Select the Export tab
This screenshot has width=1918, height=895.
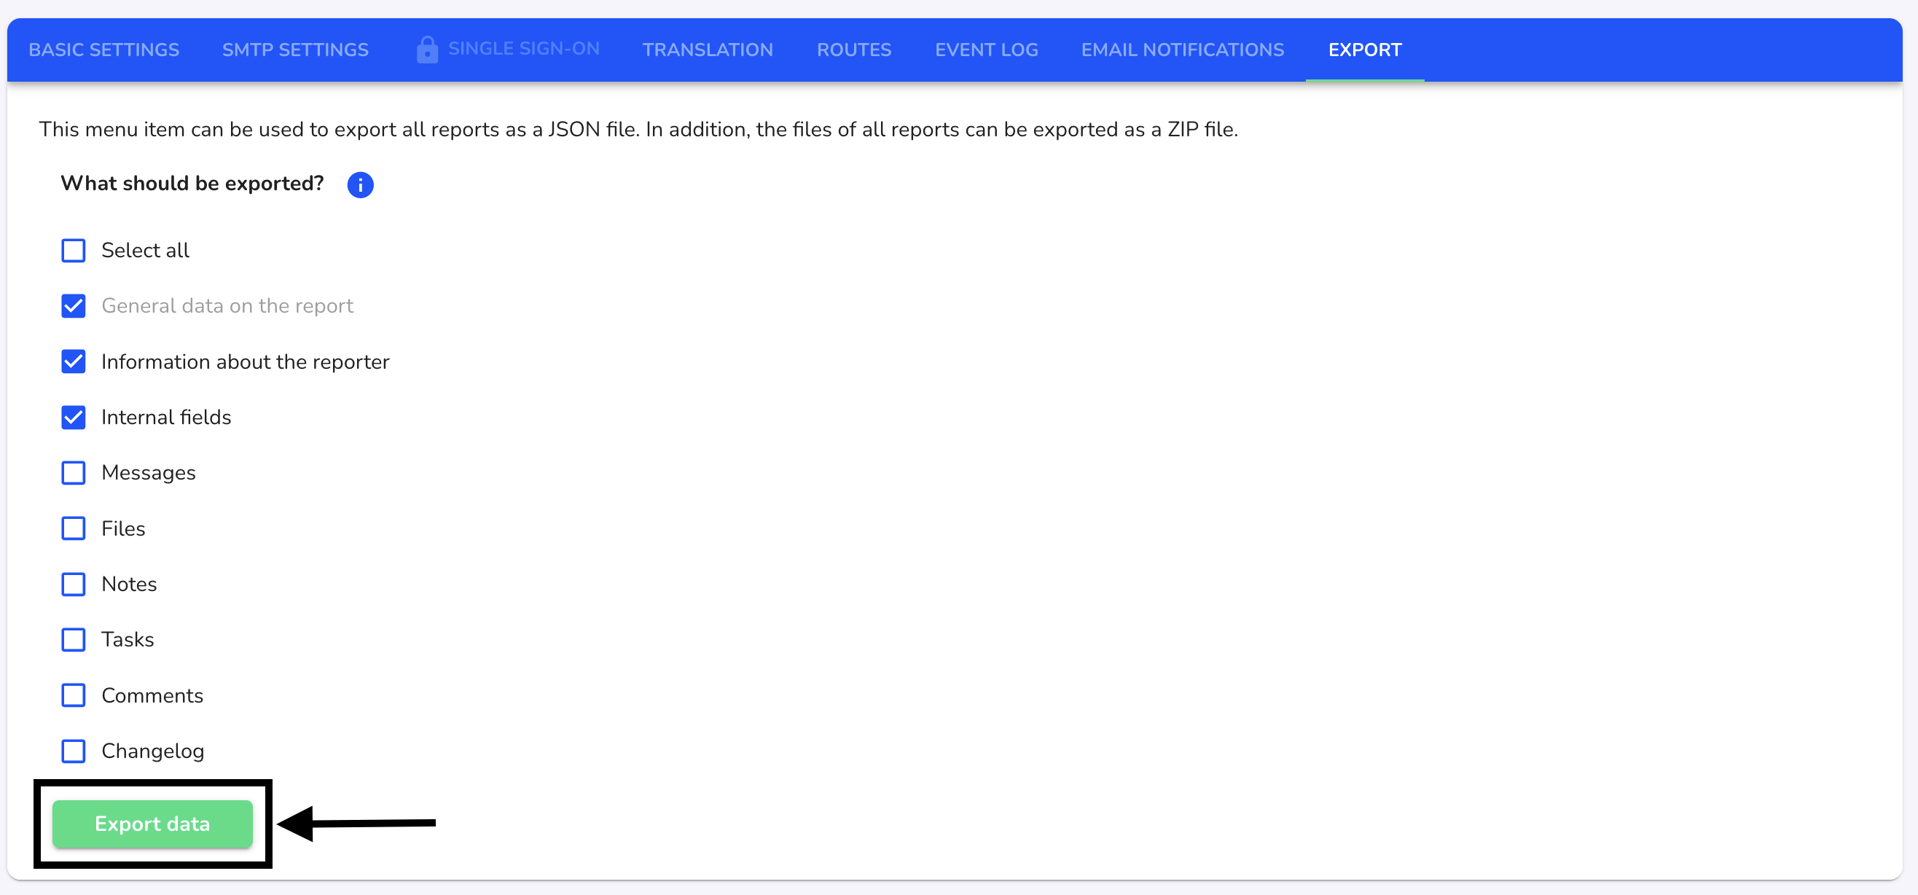[x=1365, y=50]
